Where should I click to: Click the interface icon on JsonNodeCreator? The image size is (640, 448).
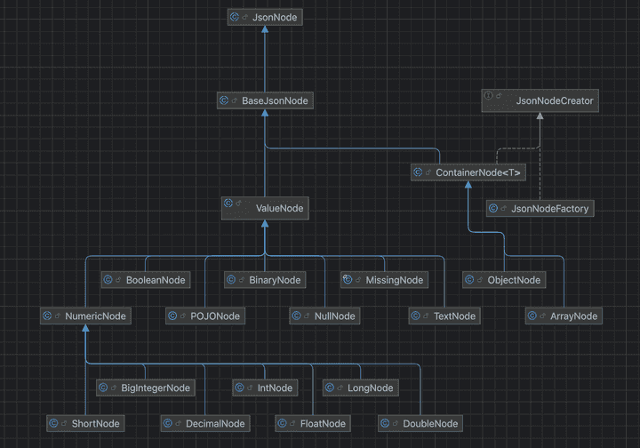point(488,95)
